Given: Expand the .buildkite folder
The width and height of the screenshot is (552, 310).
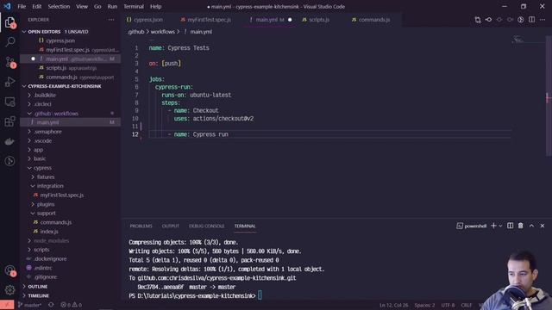Looking at the screenshot, I should (x=70, y=96).
